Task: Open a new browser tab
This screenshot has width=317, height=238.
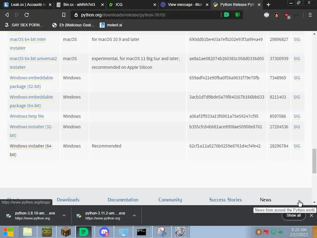Action: pyautogui.click(x=268, y=5)
